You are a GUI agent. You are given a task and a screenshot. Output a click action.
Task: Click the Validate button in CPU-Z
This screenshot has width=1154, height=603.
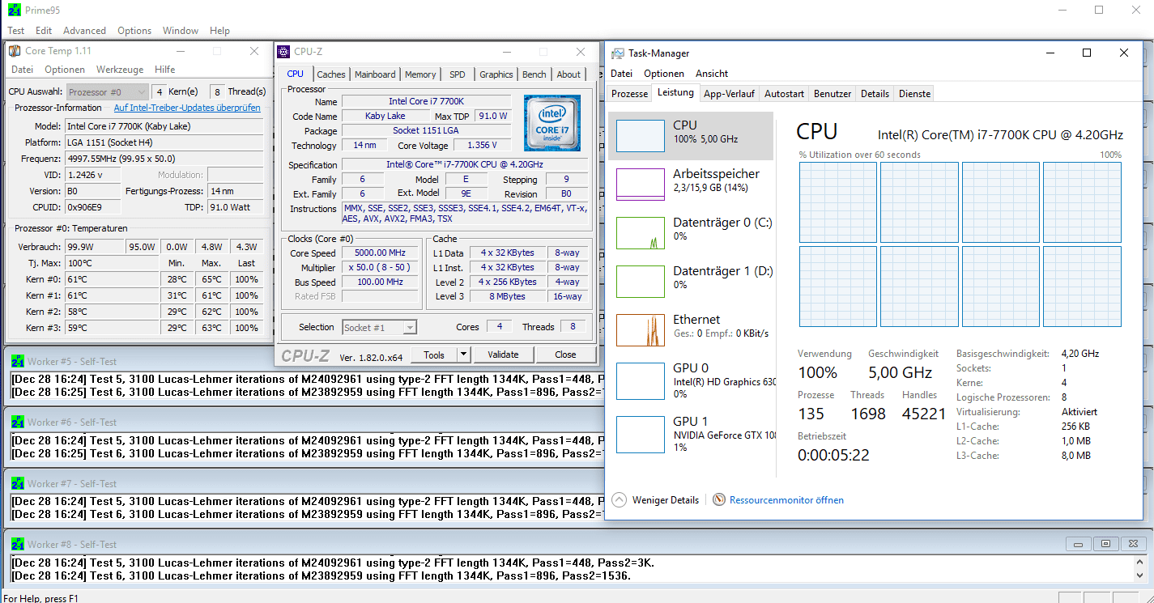pos(503,355)
